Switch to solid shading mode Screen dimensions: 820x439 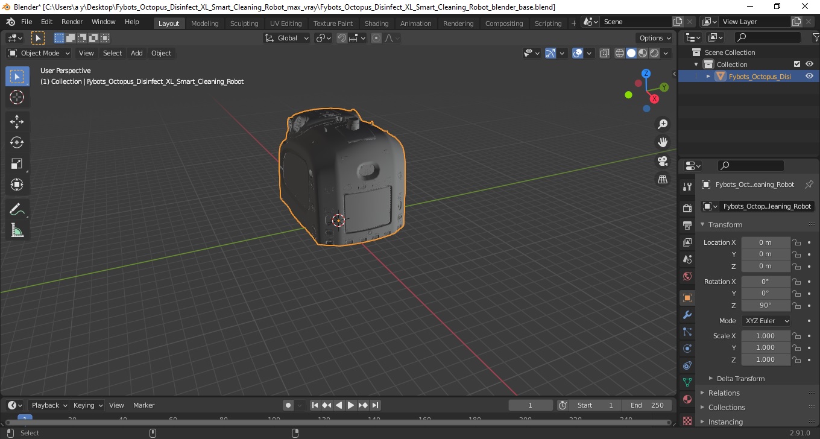click(631, 53)
